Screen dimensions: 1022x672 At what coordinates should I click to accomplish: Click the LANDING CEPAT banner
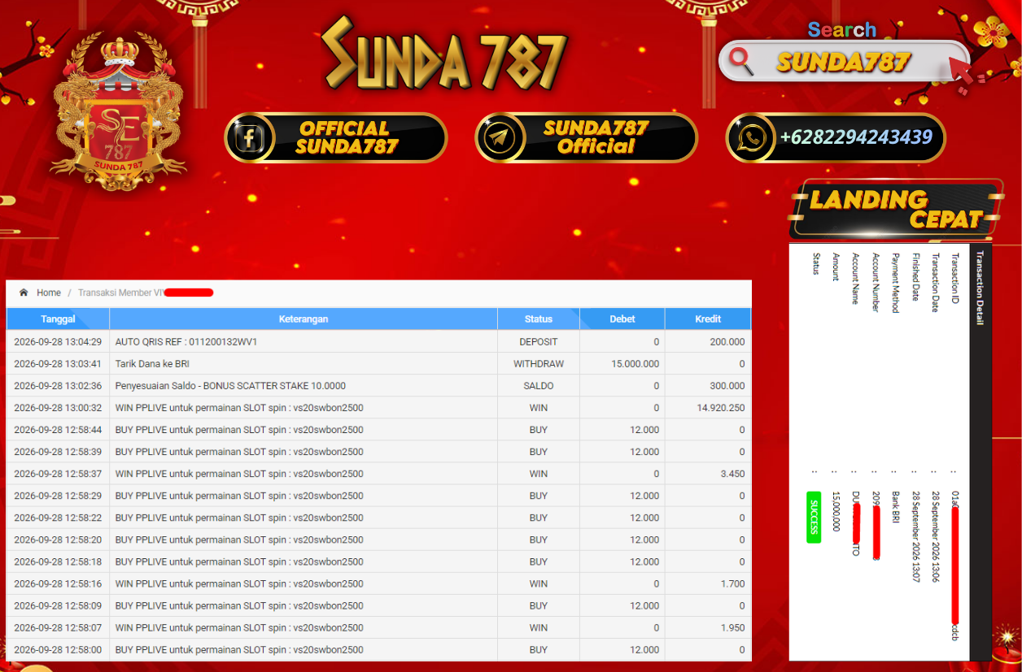[x=895, y=209]
